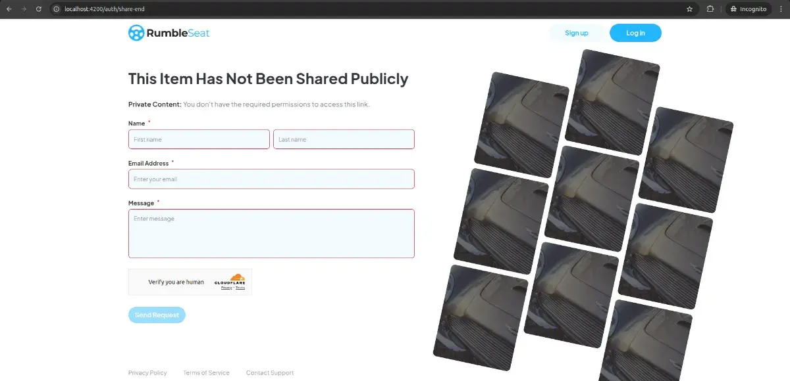Click the page heading 'This Item Has Not Been Shared Publicly'
This screenshot has width=790, height=381.
268,79
